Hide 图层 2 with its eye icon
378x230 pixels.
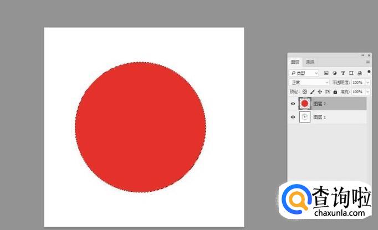(293, 104)
